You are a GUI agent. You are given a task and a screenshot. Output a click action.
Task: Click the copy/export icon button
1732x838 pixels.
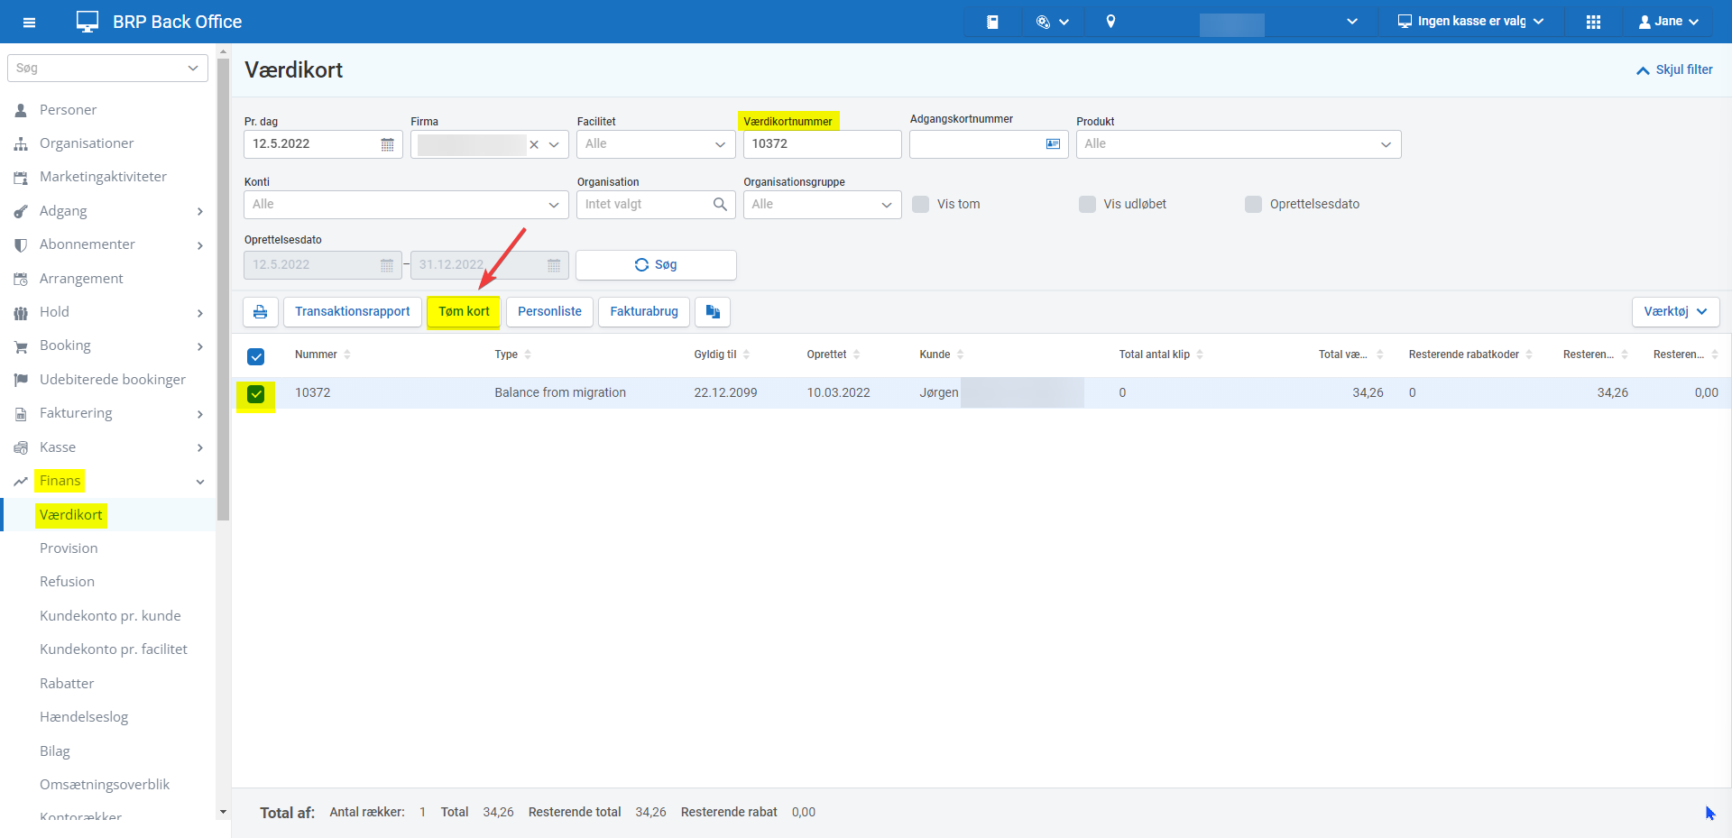point(713,312)
